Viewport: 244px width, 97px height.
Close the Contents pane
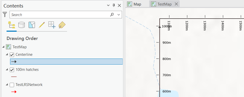[119, 6]
